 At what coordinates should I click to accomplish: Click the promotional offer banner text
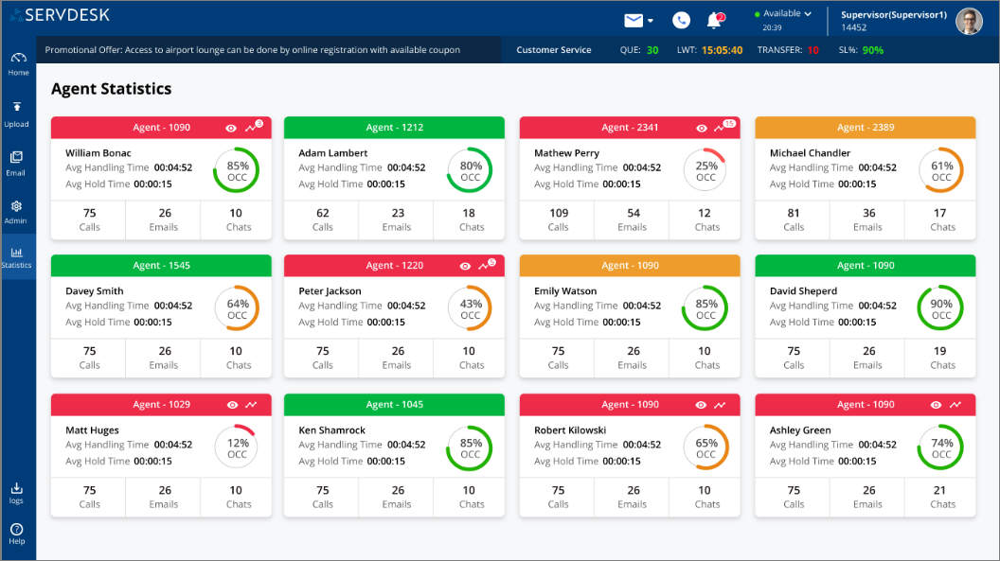(x=253, y=50)
